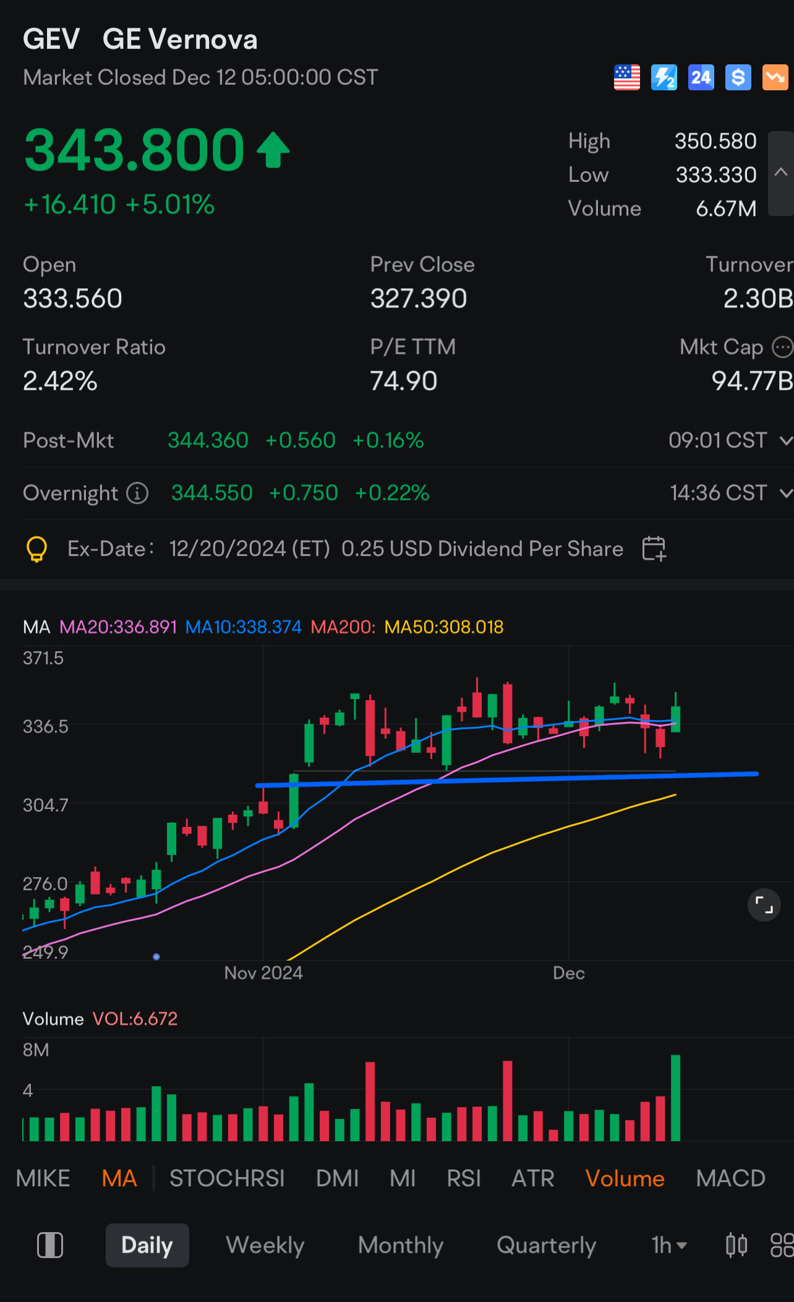Tap the Turnover Ratio value 2.42%

[60, 381]
